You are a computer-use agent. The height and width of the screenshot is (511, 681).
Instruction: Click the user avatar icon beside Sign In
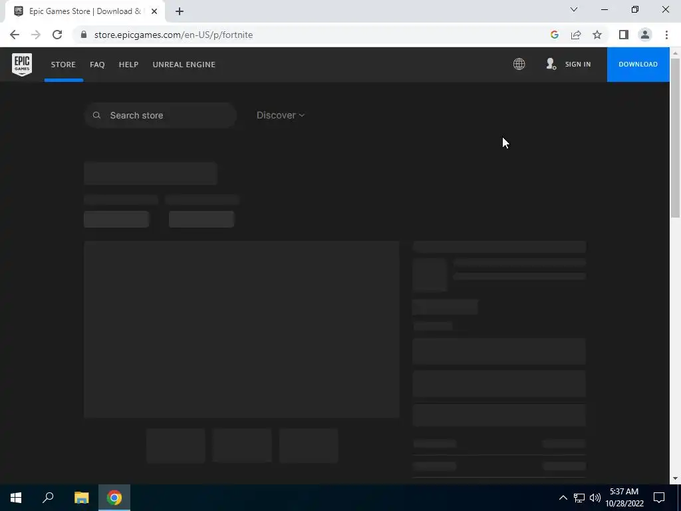point(551,64)
